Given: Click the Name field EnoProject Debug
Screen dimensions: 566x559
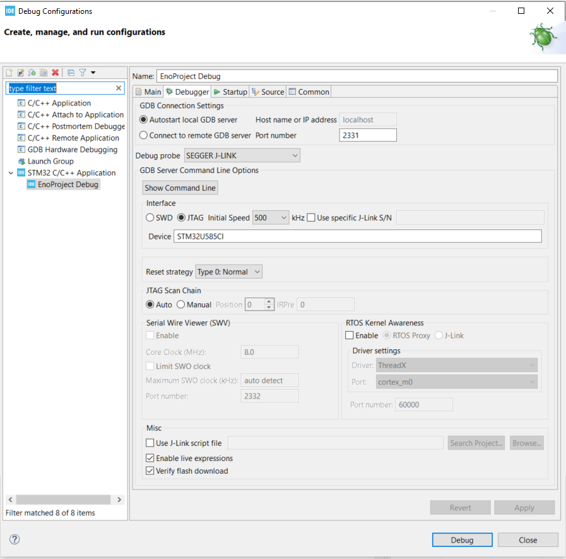Looking at the screenshot, I should click(357, 76).
